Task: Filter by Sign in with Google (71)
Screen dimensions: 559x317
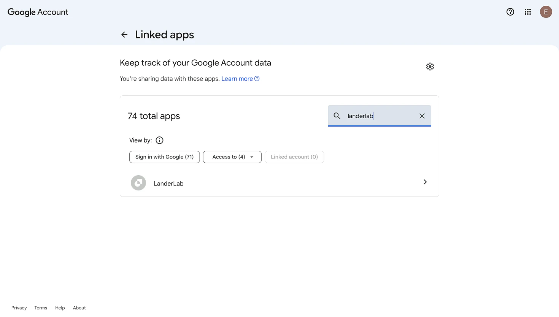Action: pyautogui.click(x=164, y=157)
